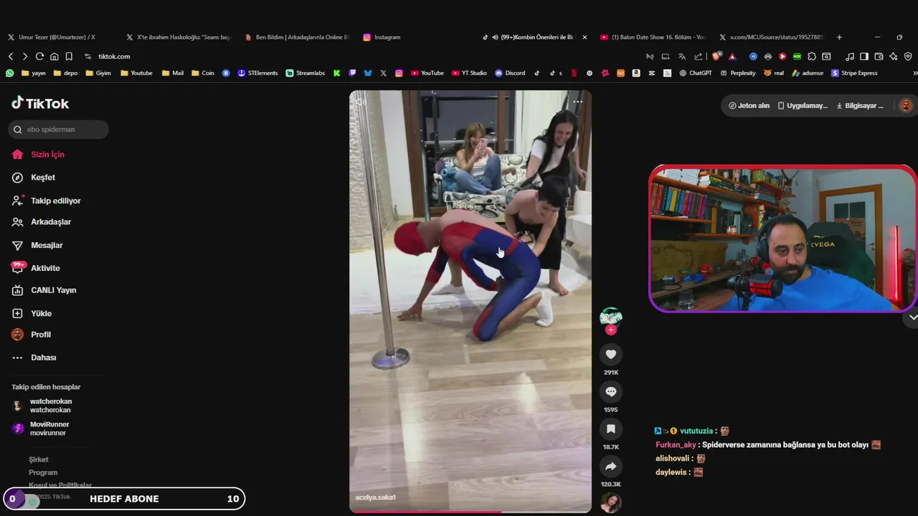
Task: Open Giyim bookmarks folder
Action: pos(98,73)
